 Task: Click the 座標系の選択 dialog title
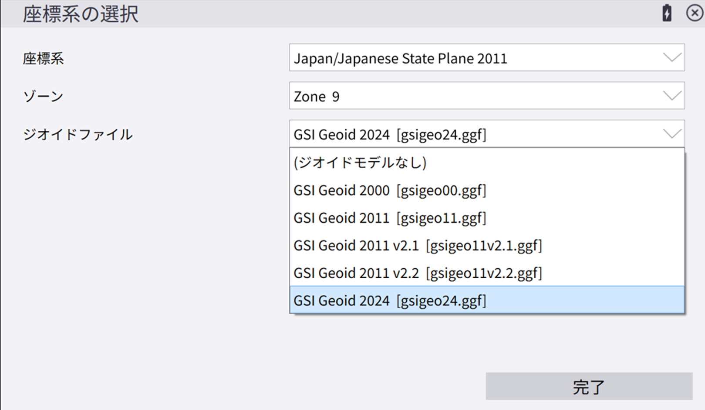tap(81, 14)
